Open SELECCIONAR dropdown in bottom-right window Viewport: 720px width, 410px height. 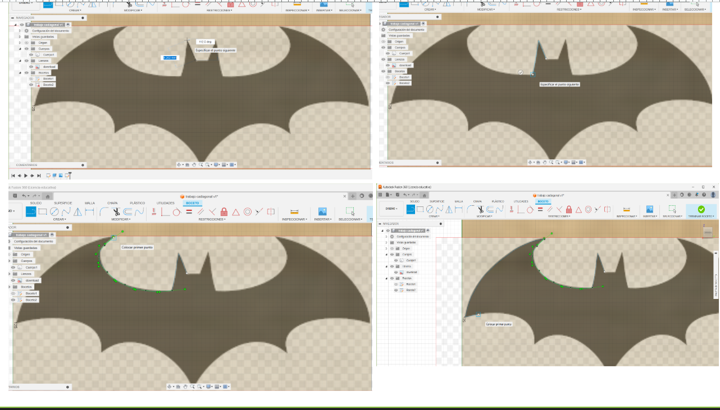pos(672,216)
